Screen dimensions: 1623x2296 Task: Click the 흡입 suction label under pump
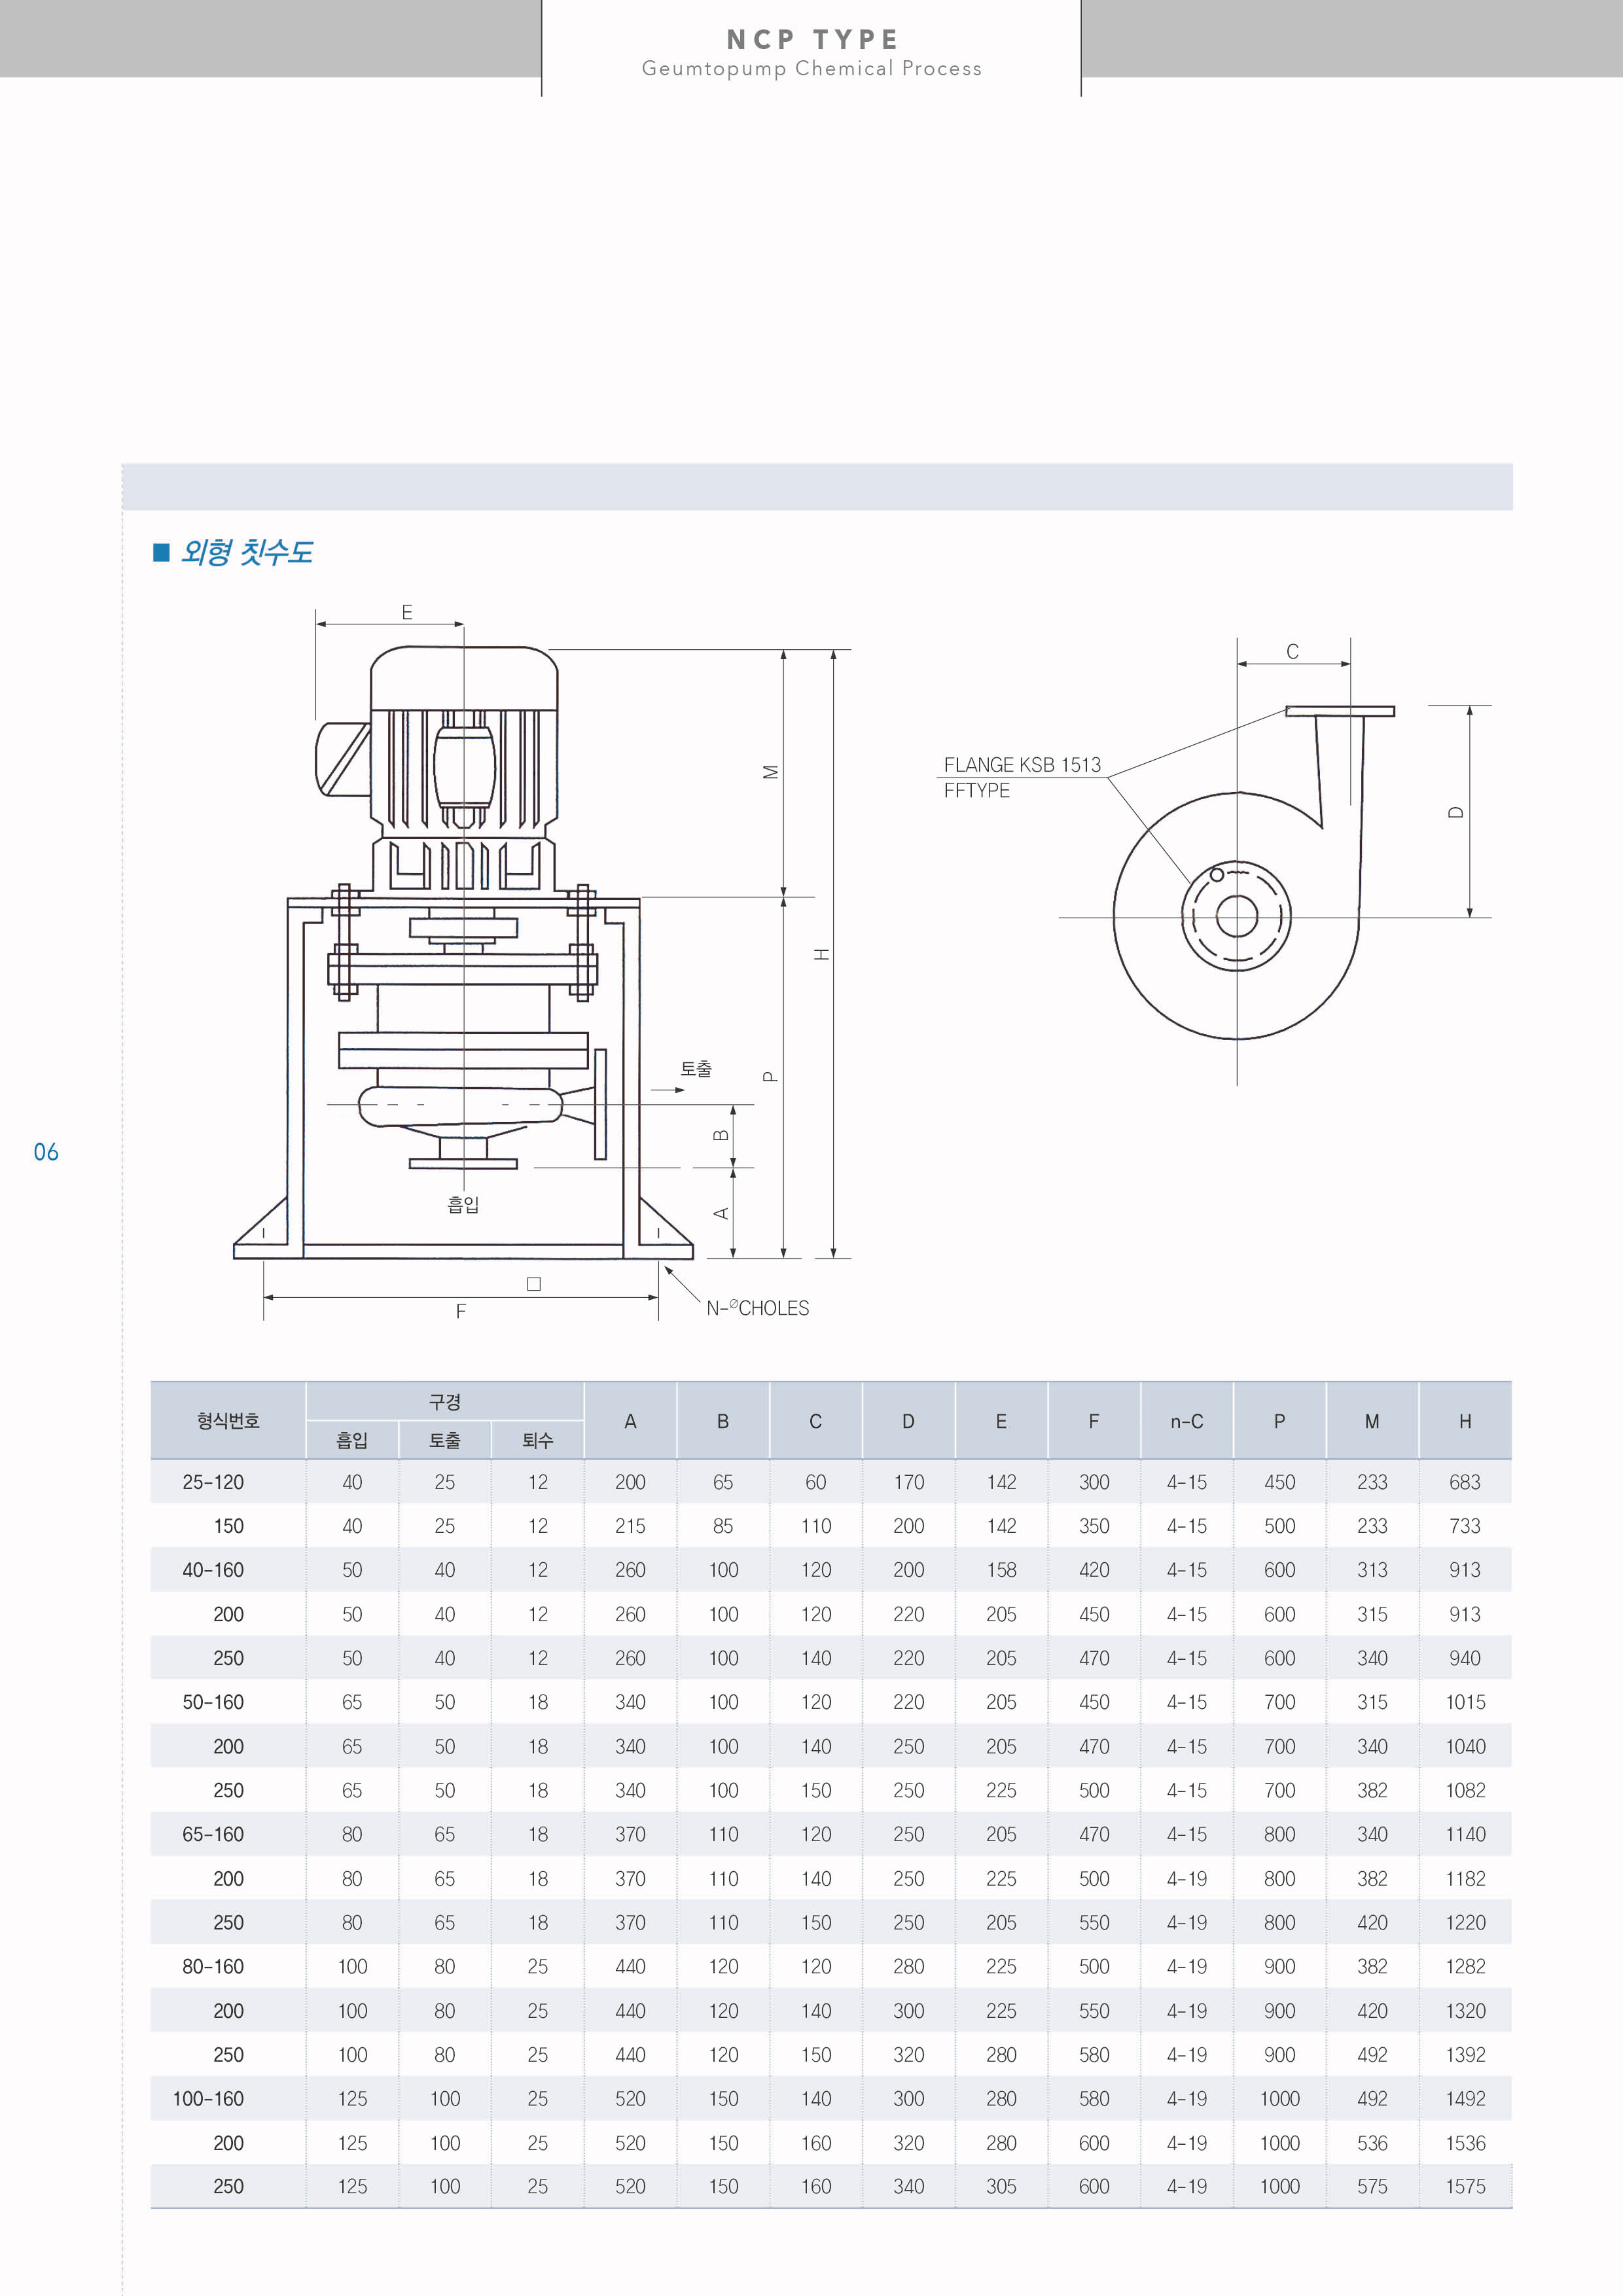coord(463,1204)
